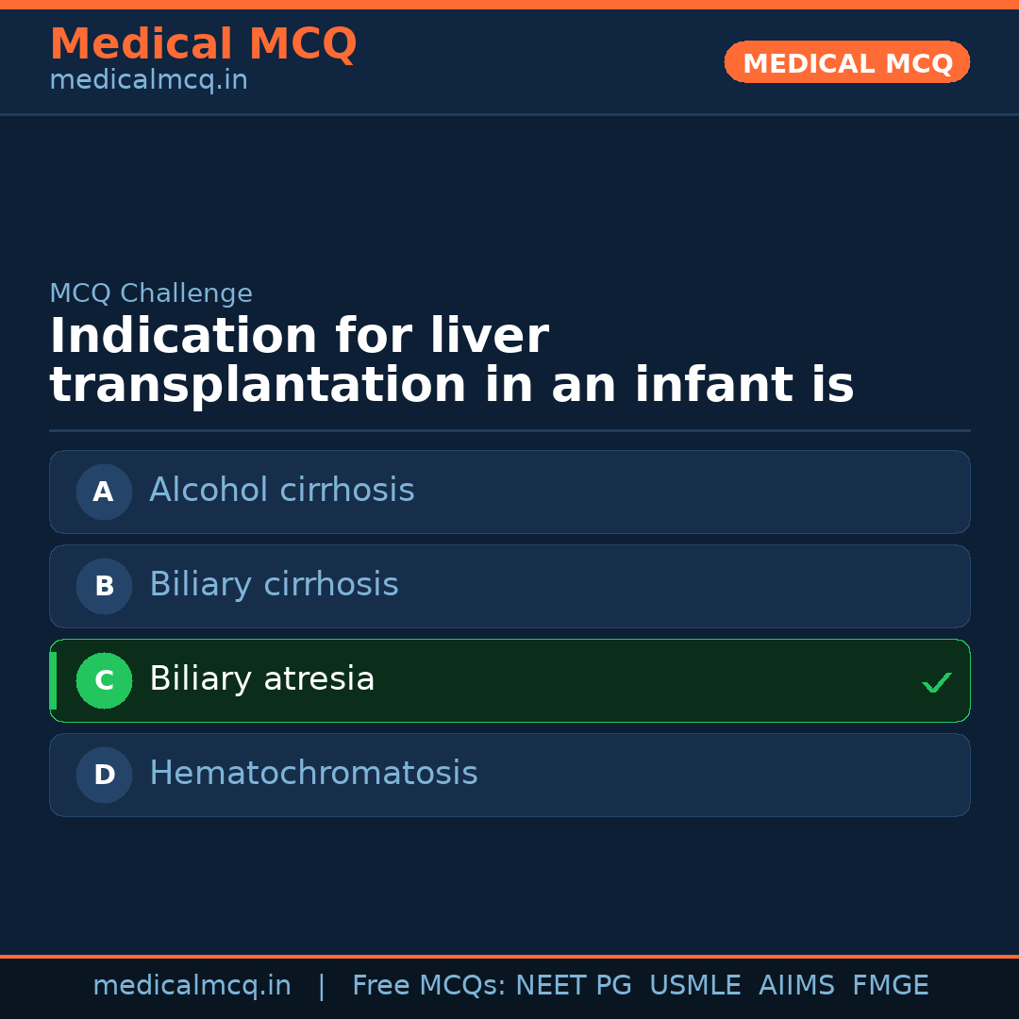Click the letter B circle icon
1019x1019 pixels.
pos(104,586)
